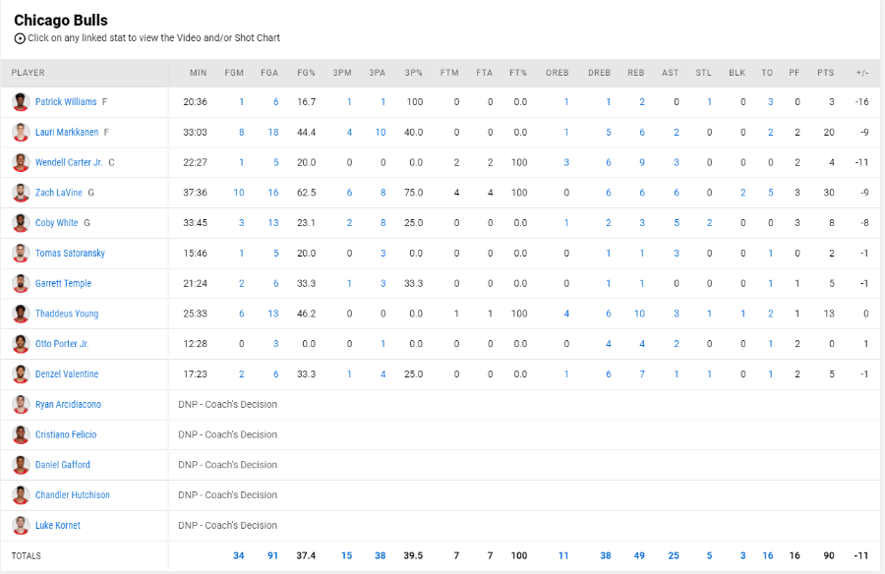View Coby White's 2 steals
Image resolution: width=885 pixels, height=574 pixels.
click(x=709, y=222)
